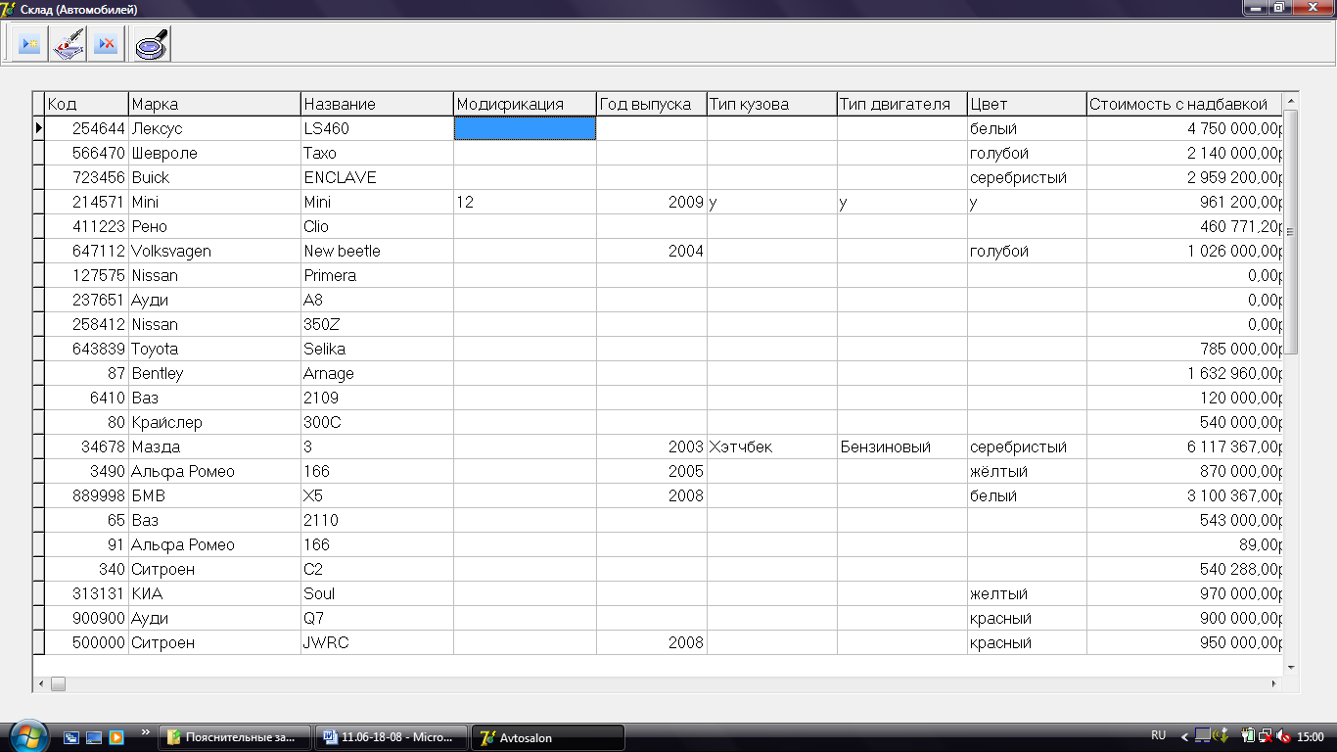1337x752 pixels.
Task: Click the LS460 name cell
Action: pos(377,128)
